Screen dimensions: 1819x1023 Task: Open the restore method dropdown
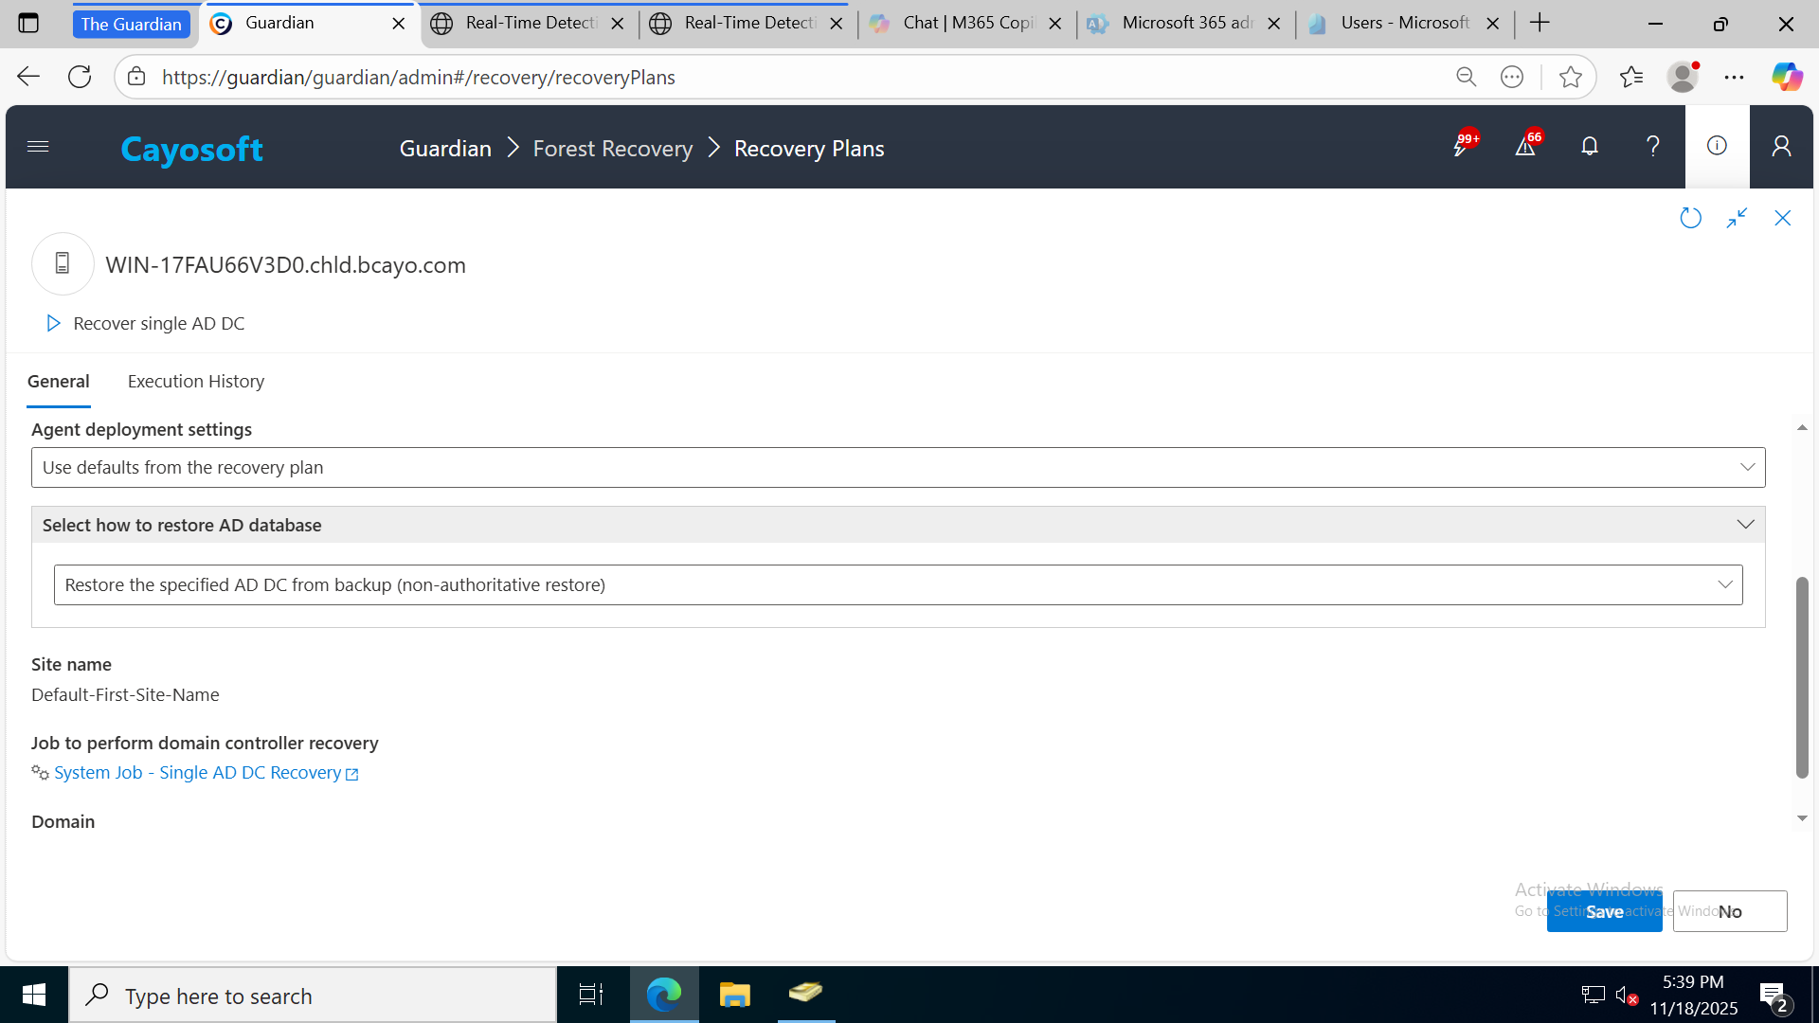click(898, 585)
